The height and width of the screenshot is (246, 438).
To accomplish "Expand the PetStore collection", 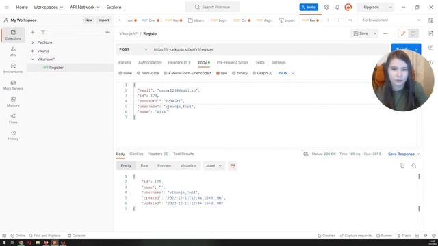I will click(x=33, y=42).
